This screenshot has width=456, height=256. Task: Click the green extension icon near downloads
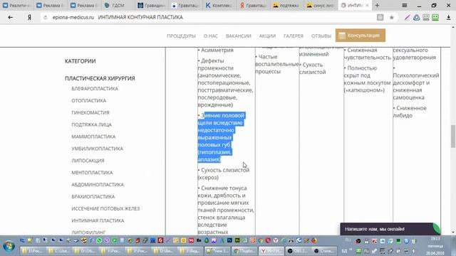[435, 17]
